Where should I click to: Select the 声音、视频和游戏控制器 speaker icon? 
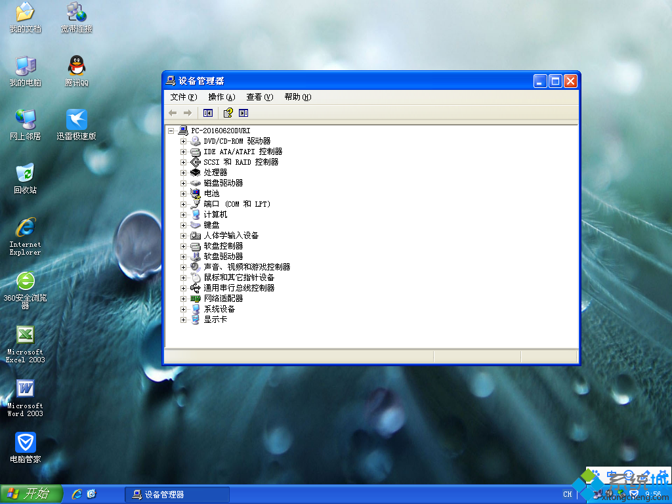[196, 267]
